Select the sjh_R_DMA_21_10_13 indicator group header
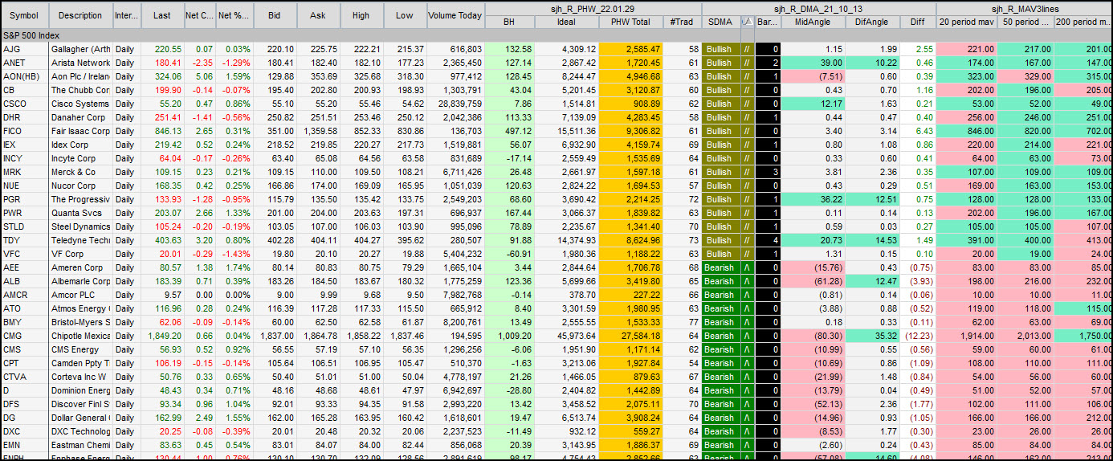 818,8
